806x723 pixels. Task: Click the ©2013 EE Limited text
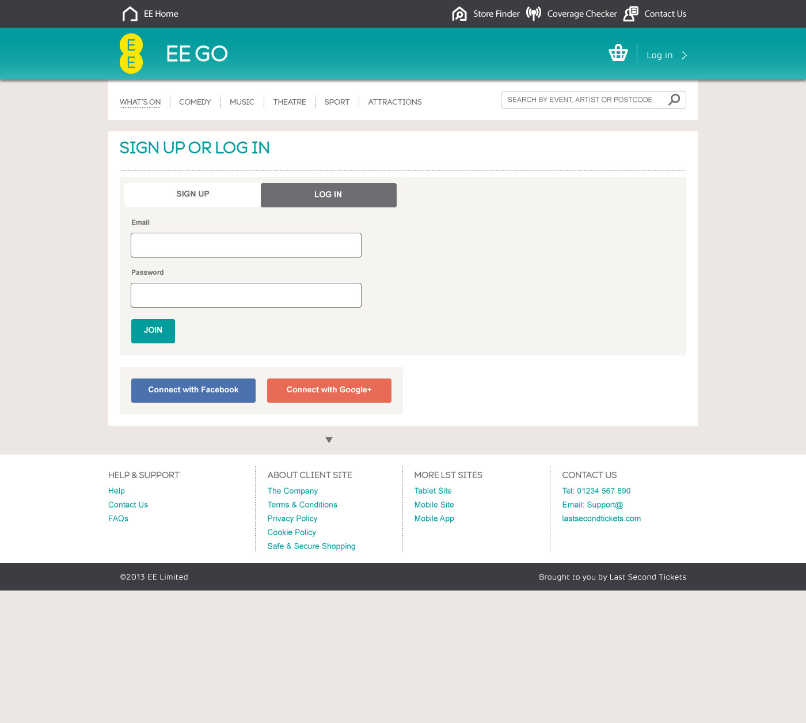pos(154,577)
